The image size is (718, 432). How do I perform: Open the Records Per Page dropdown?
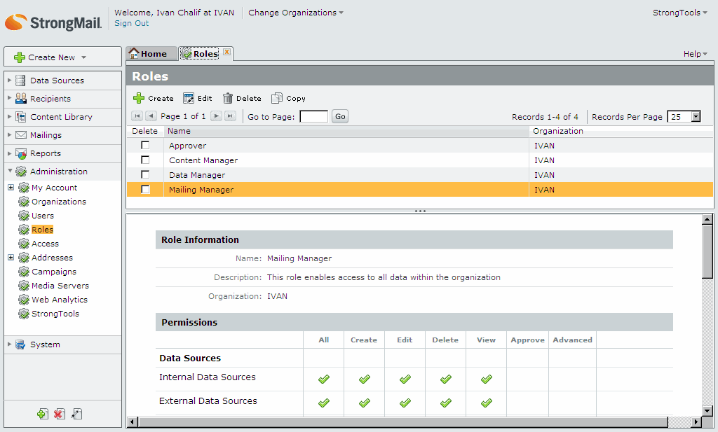tap(696, 116)
